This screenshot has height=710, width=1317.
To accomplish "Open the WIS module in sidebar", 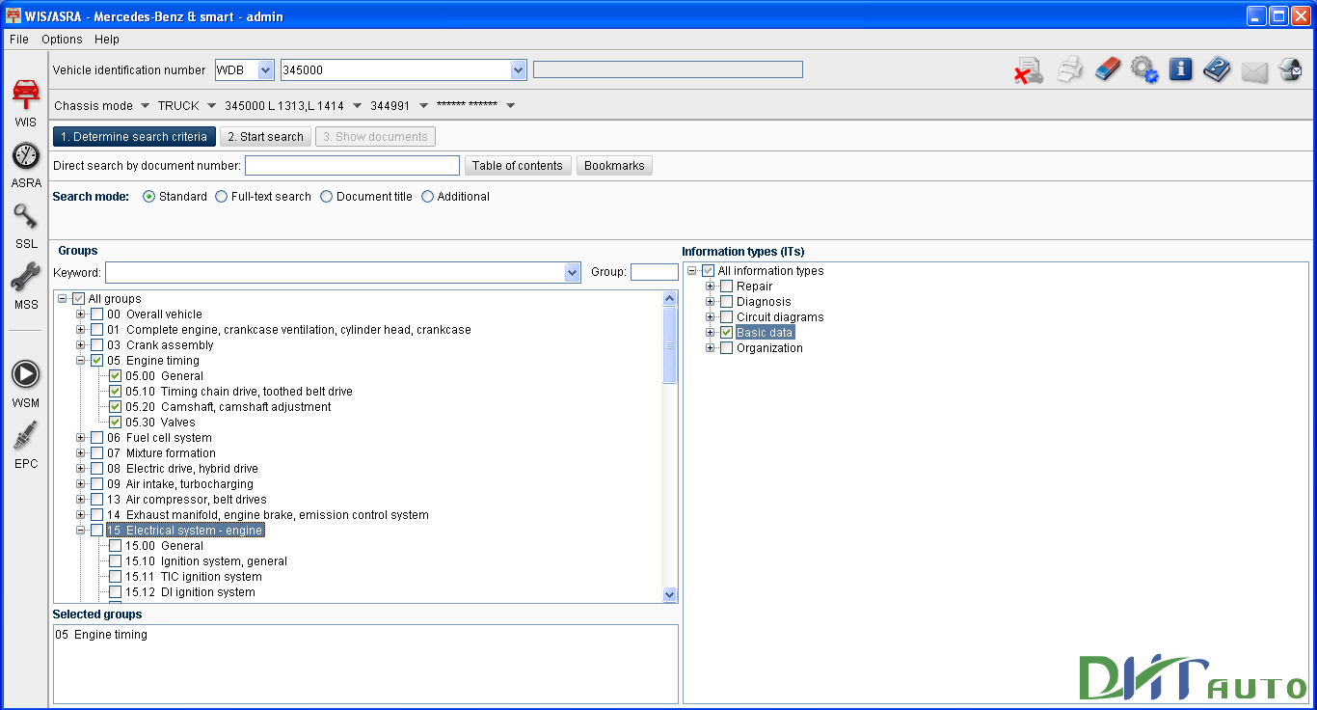I will coord(26,101).
